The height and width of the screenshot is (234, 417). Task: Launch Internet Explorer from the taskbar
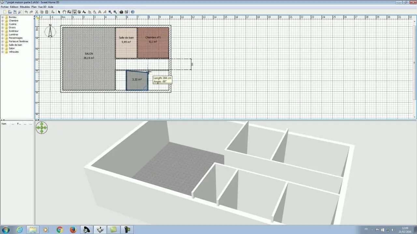[x=20, y=230]
